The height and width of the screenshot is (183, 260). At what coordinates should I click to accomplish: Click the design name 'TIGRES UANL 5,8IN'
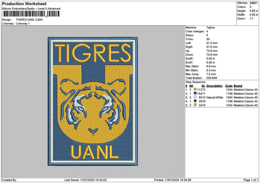(29, 20)
